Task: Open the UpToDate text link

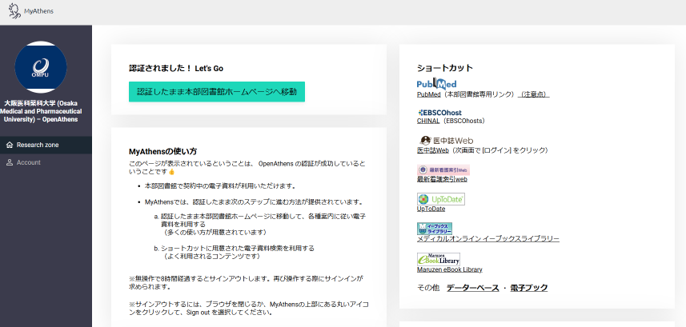Action: (431, 209)
